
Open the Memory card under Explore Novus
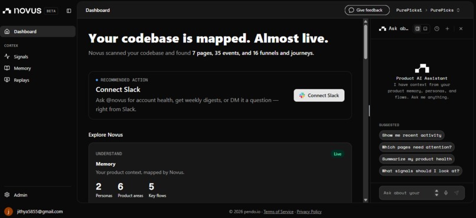pyautogui.click(x=220, y=173)
